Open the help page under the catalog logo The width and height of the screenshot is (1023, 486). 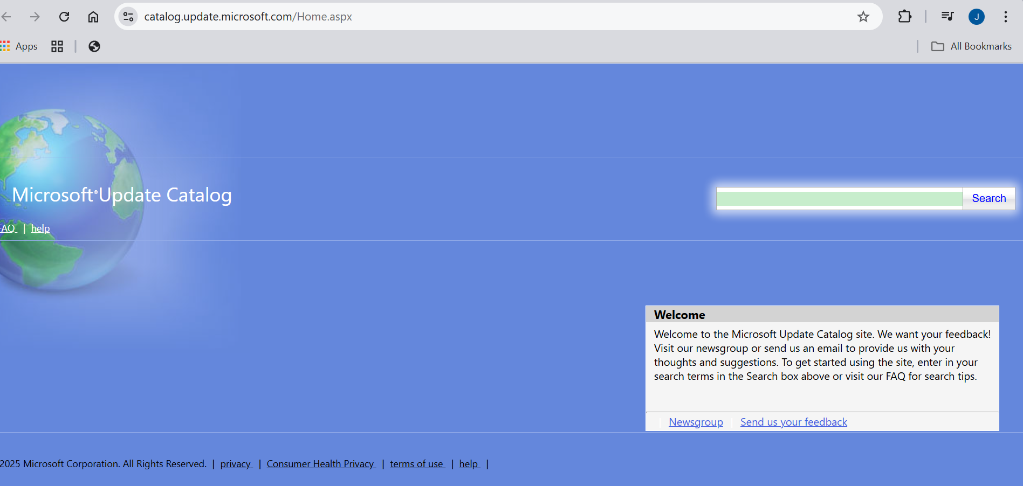(x=40, y=228)
